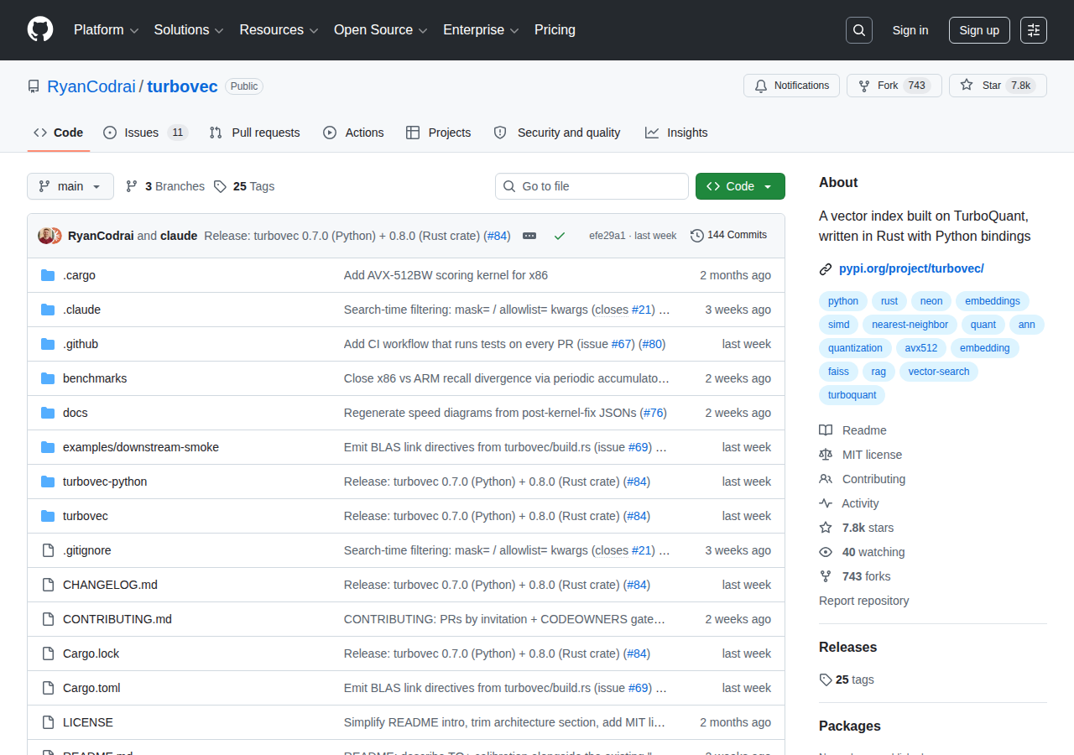
Task: Open pypi.org/project/turbovec link
Action: coord(911,268)
